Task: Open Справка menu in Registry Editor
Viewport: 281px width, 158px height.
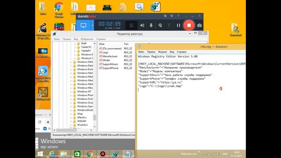Action: tap(101, 39)
